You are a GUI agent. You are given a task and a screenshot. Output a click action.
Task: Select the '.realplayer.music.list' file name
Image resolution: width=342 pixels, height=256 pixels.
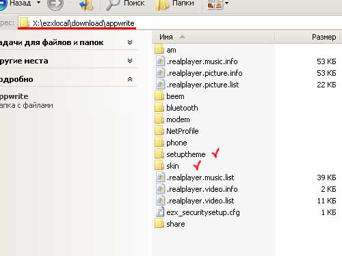(200, 177)
